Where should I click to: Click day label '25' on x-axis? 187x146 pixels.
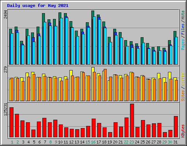pos(142,142)
